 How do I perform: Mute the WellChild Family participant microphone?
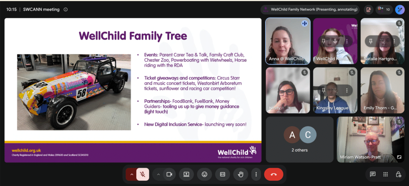click(x=335, y=41)
